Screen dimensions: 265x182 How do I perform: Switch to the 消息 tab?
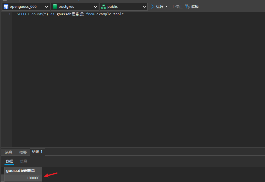tap(9, 152)
